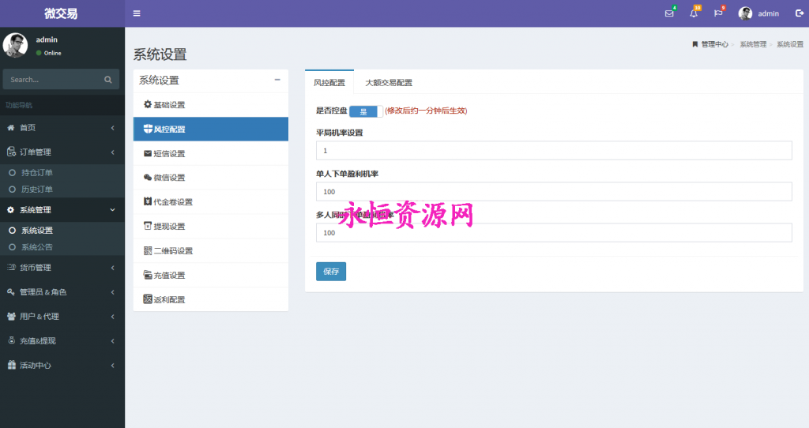Viewport: 809px width, 428px height.
Task: Select 持仓订单 radio item in the sidebar
Action: (x=36, y=172)
